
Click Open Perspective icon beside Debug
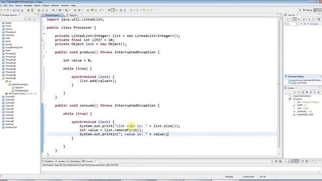click(x=300, y=10)
